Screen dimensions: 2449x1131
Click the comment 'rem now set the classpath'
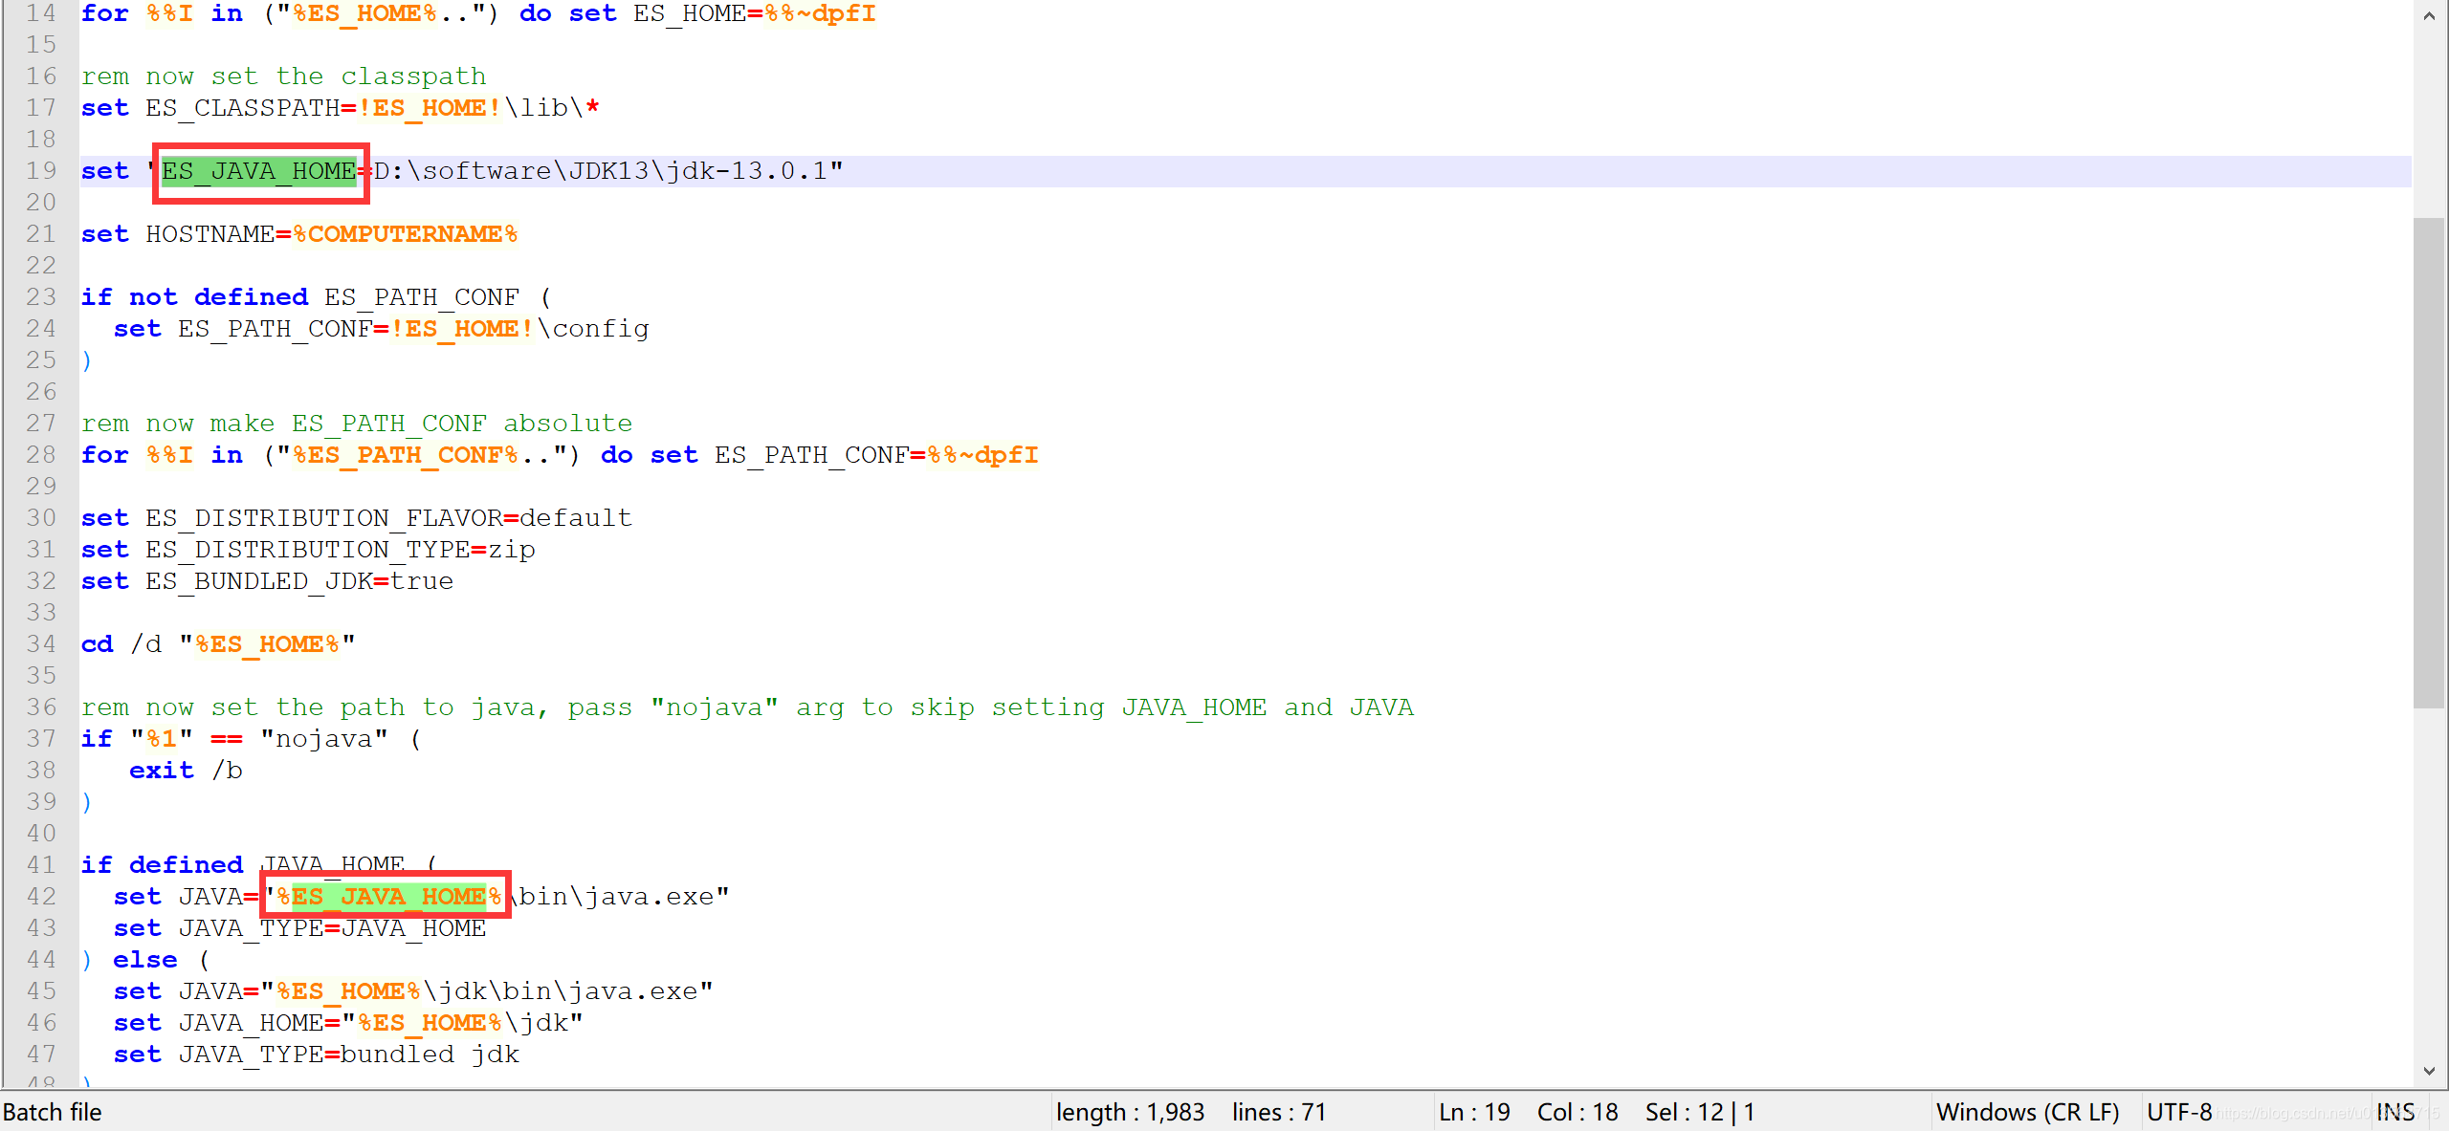(x=283, y=76)
